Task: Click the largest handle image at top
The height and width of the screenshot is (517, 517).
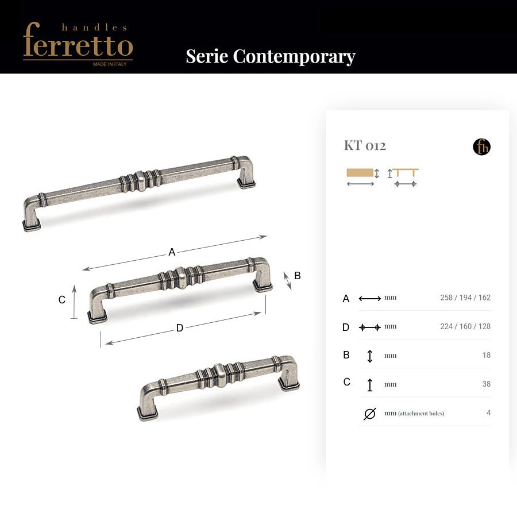Action: point(139,194)
